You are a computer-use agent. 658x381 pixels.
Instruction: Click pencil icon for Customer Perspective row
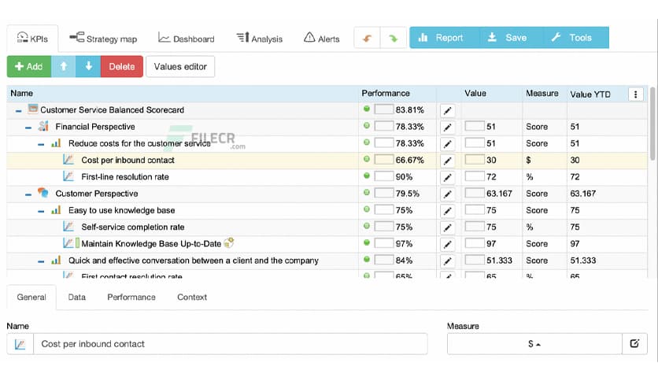(x=447, y=194)
